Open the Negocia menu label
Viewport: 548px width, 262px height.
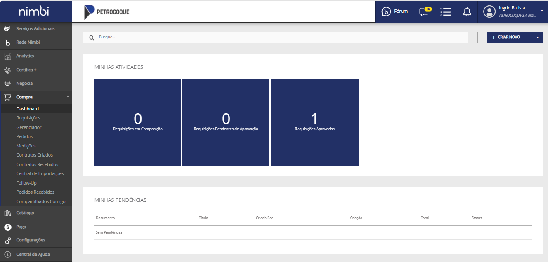[x=24, y=84]
